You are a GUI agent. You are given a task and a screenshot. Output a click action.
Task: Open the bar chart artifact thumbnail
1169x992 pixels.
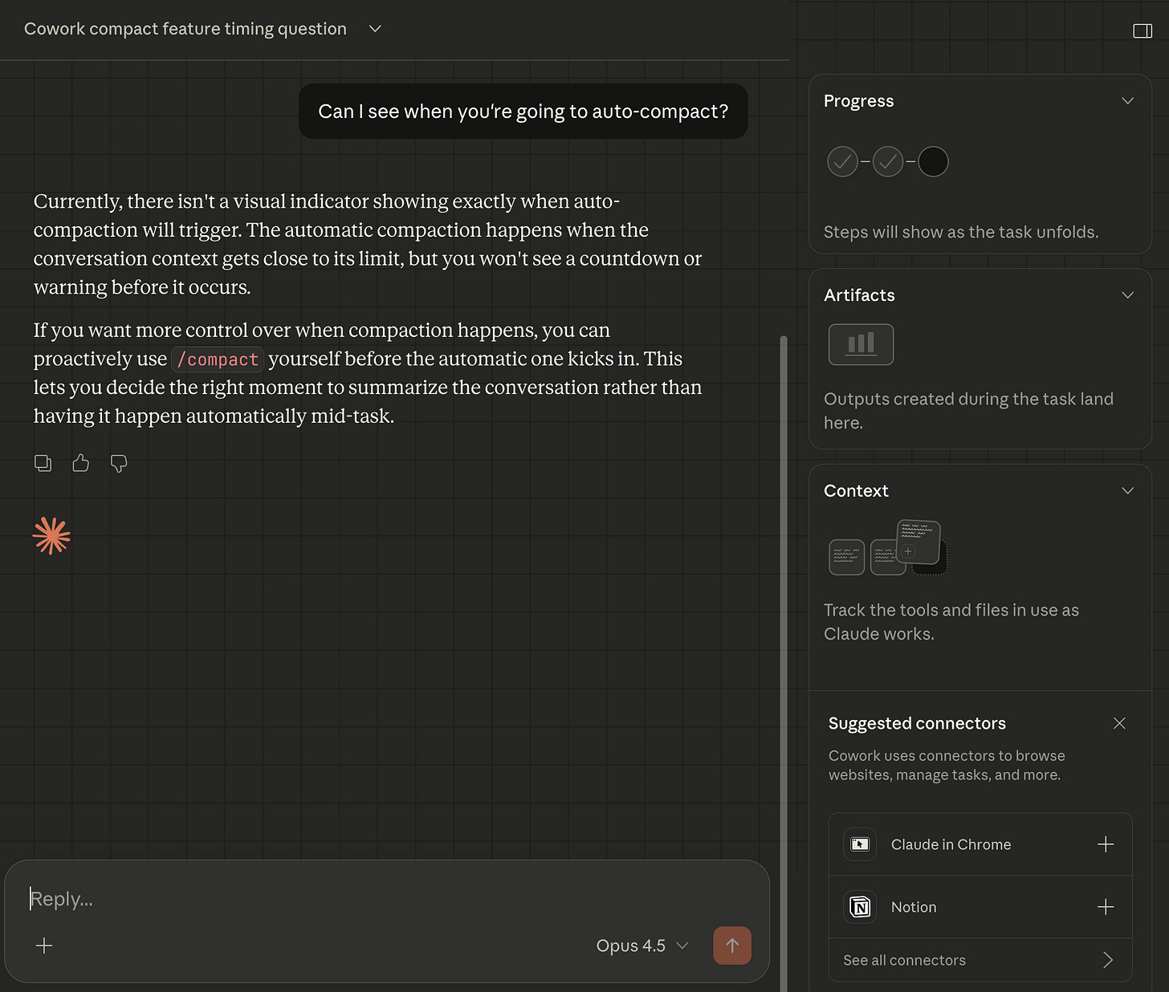(x=861, y=344)
